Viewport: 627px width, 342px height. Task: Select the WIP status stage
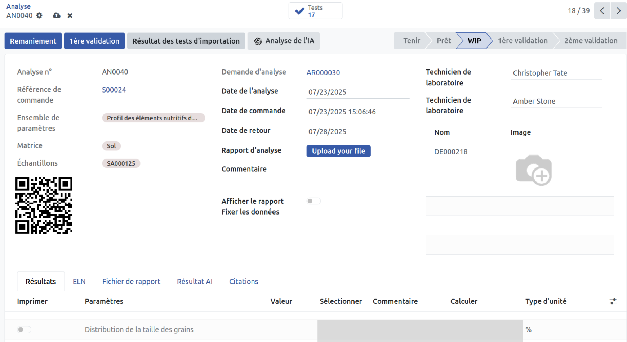coord(474,41)
